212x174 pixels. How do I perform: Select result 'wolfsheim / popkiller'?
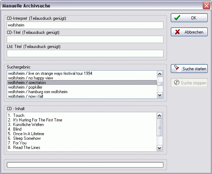(x=82, y=87)
